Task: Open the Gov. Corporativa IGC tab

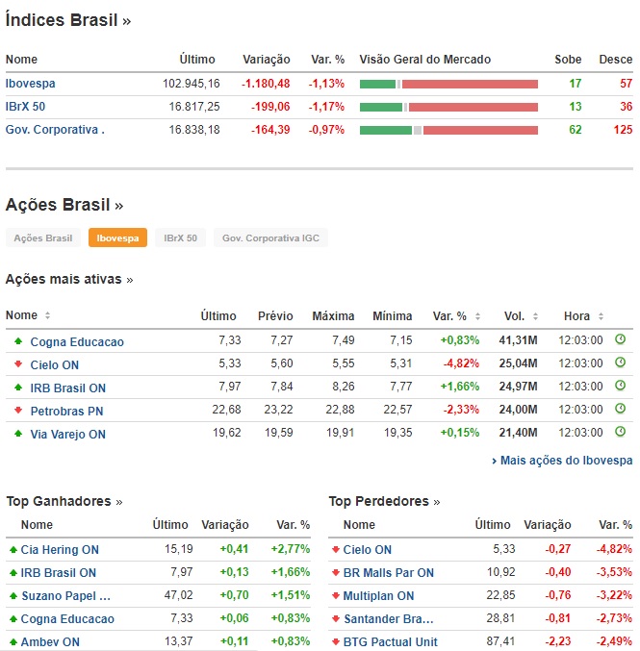Action: click(x=270, y=238)
